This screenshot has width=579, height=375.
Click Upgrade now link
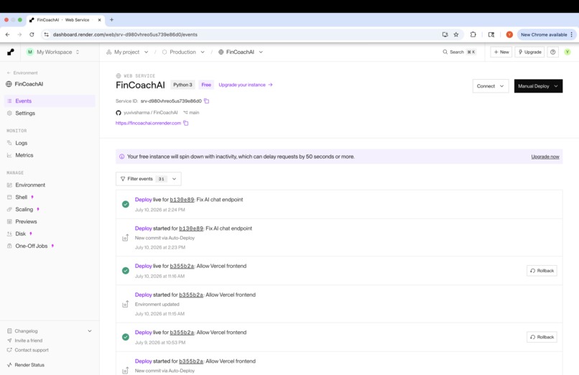[545, 157]
